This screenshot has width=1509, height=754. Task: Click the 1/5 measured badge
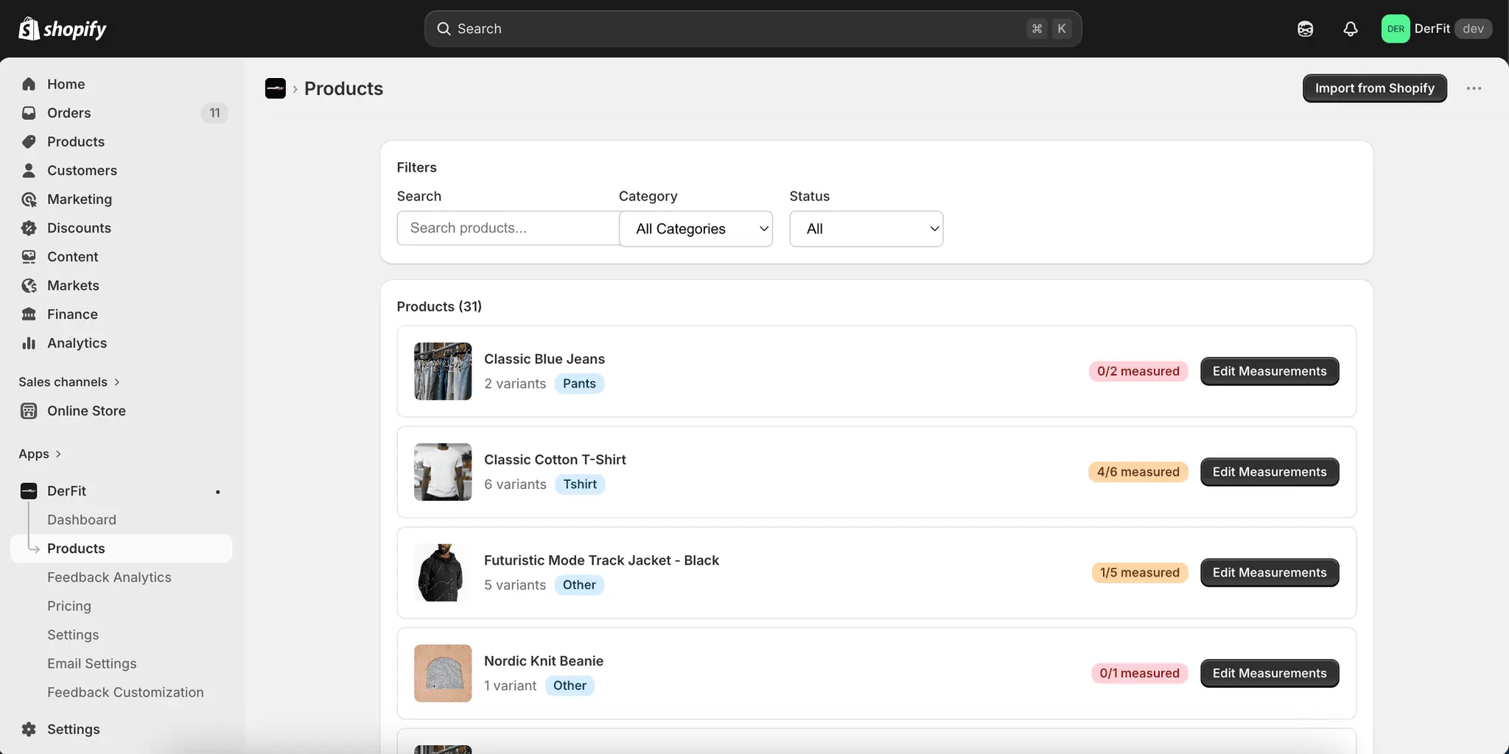pos(1140,573)
